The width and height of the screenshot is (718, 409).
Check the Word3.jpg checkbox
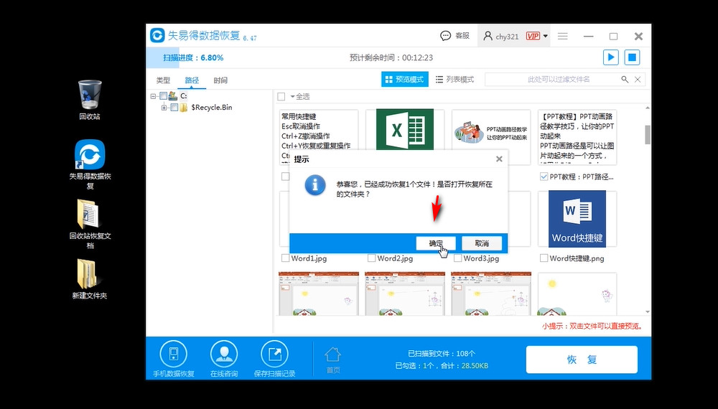click(x=457, y=258)
